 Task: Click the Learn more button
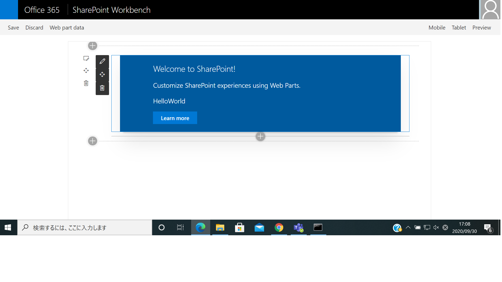tap(175, 118)
